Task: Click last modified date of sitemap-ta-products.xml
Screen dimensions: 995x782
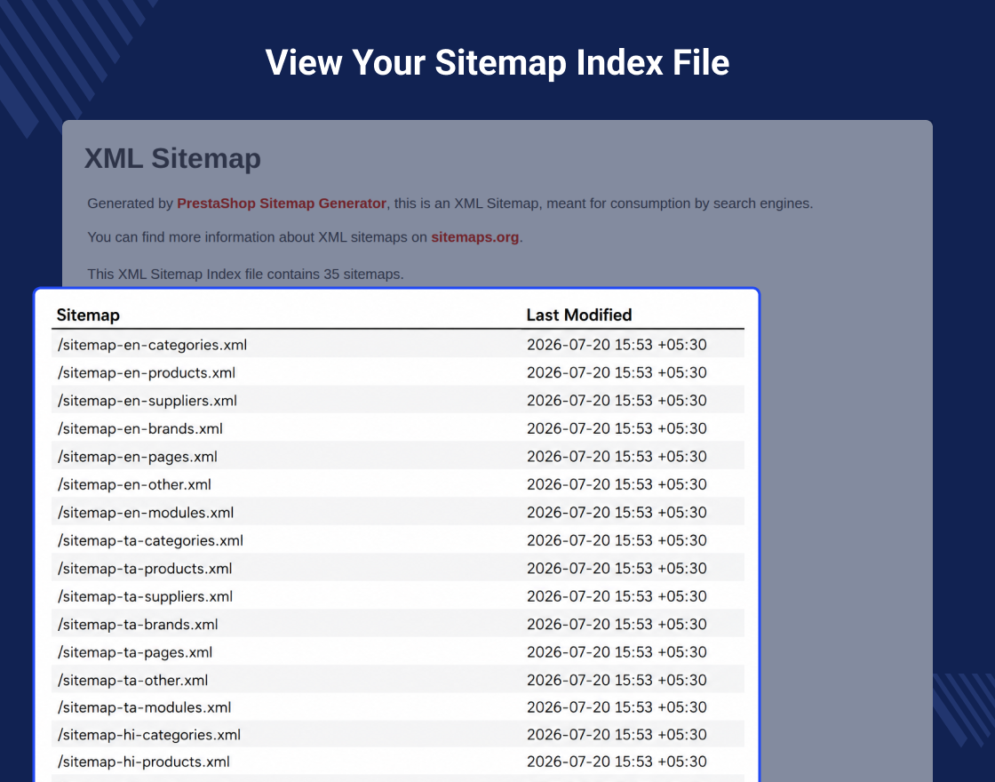Action: click(x=617, y=568)
